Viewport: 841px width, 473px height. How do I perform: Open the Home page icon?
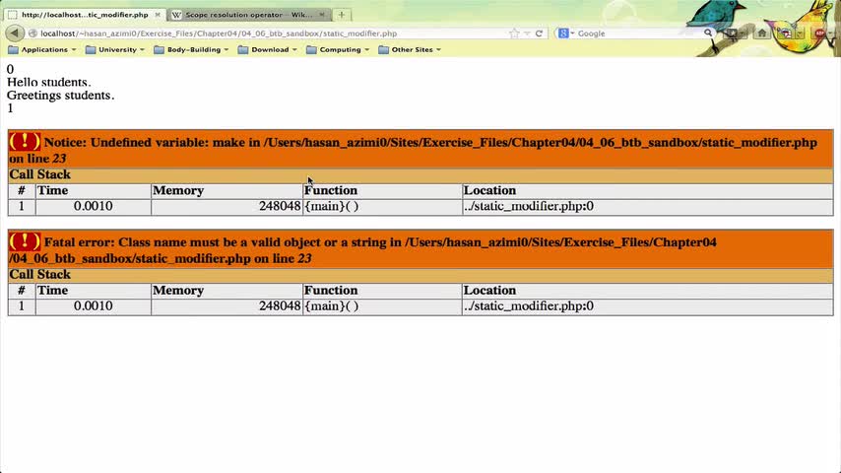(761, 34)
